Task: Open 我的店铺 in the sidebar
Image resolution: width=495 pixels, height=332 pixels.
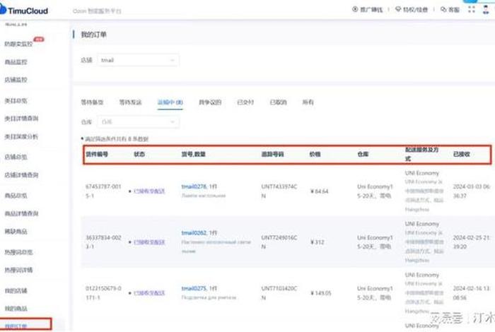Action: tap(16, 290)
